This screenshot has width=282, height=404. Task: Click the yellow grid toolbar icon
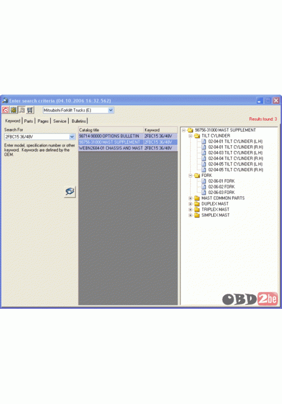14,110
